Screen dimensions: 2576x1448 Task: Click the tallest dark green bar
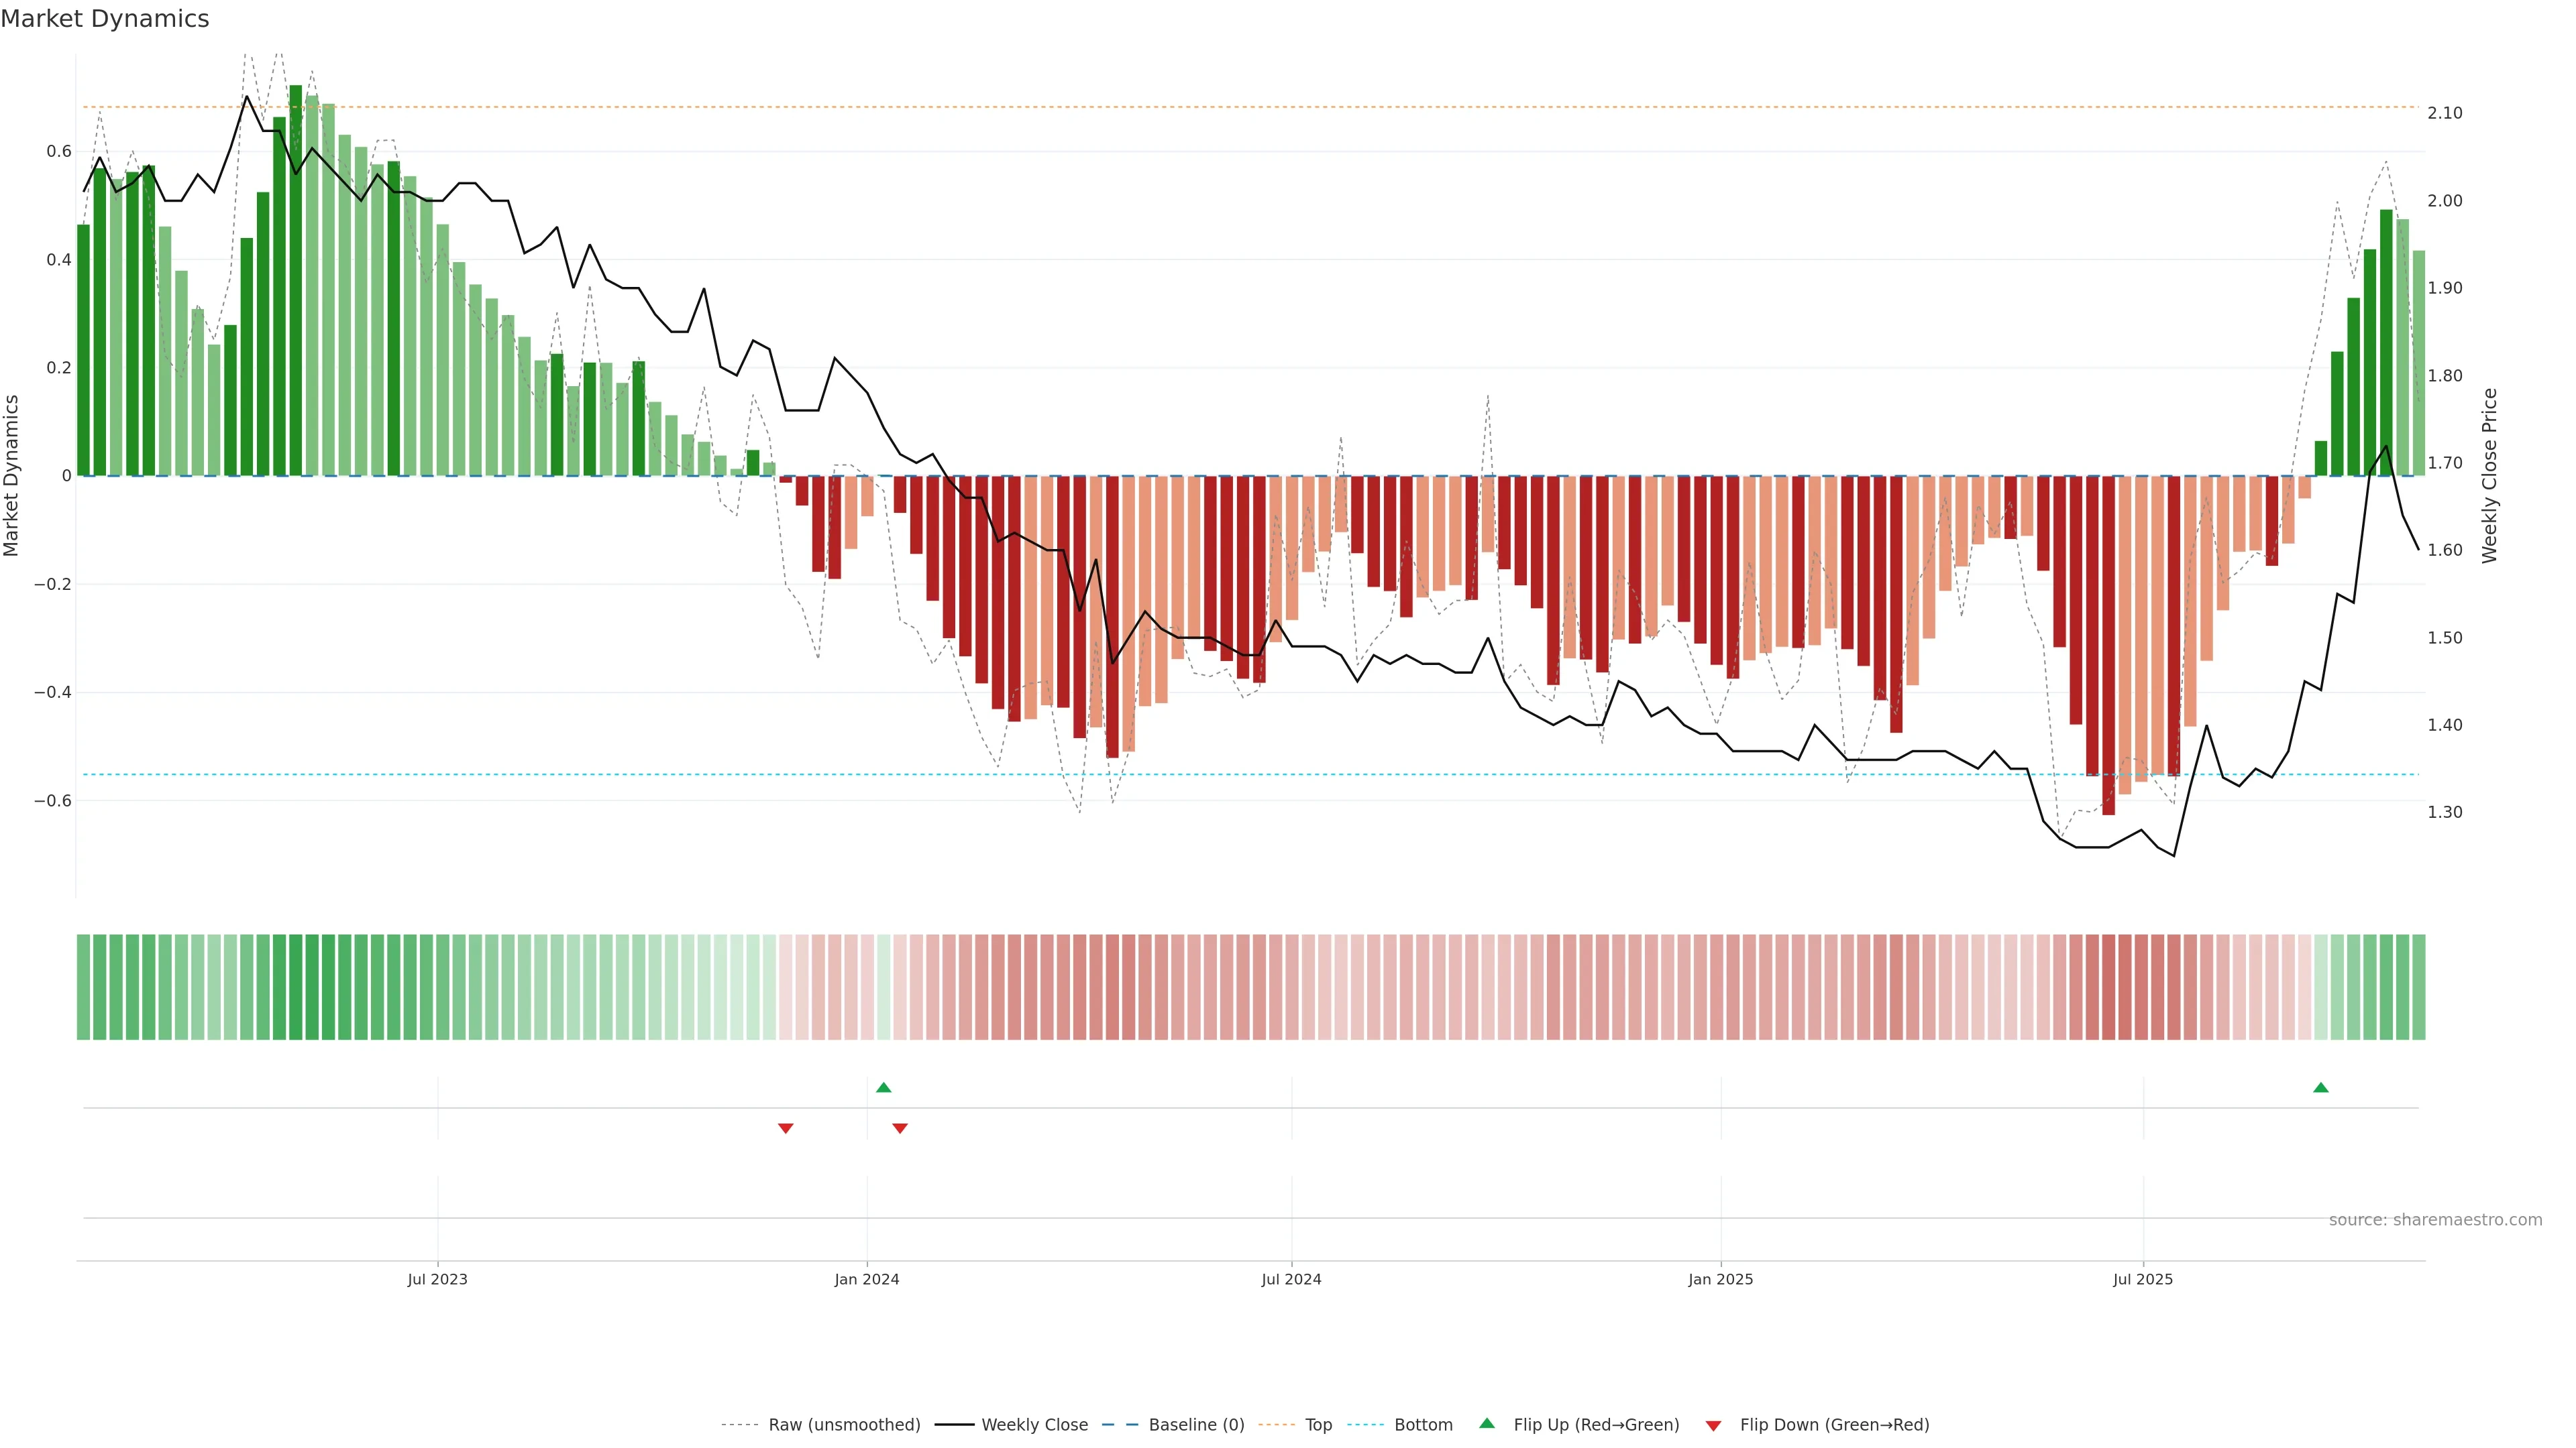coord(295,280)
